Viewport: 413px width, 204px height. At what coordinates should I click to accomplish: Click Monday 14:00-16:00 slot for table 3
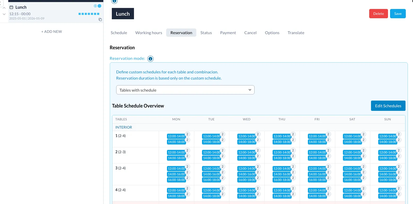(176, 174)
